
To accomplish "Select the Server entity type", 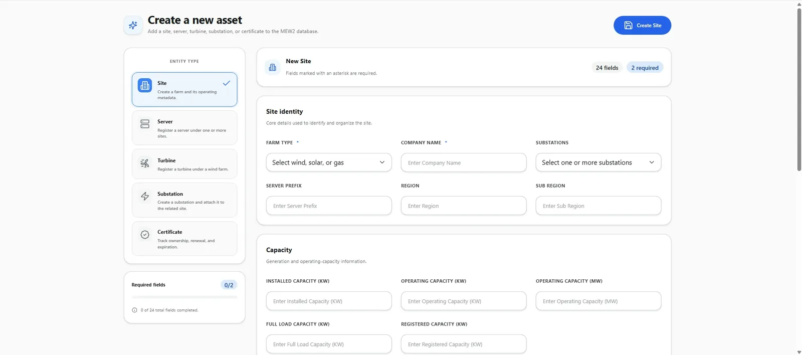I will click(x=184, y=128).
